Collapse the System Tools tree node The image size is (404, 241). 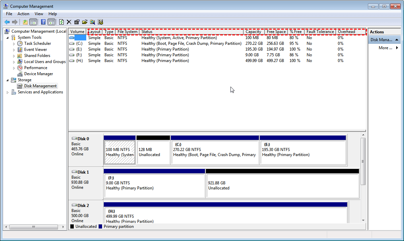coord(7,38)
